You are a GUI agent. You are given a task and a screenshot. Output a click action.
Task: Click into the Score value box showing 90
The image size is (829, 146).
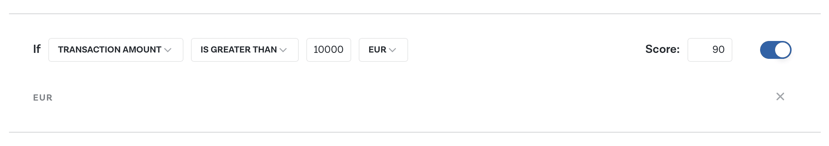[x=710, y=50]
